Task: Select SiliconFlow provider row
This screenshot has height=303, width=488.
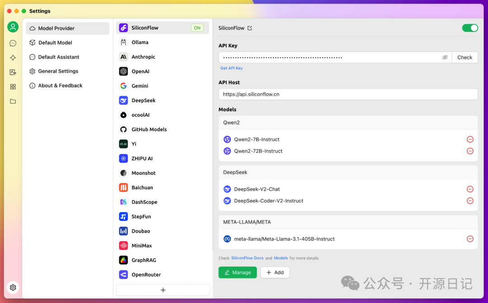Action: pyautogui.click(x=163, y=28)
